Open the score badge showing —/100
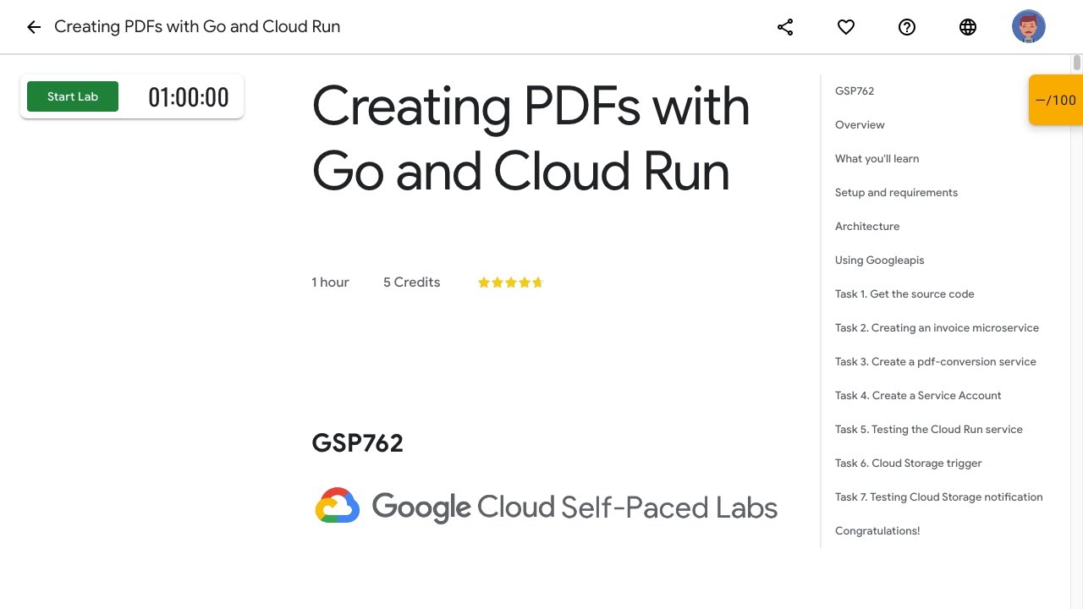The width and height of the screenshot is (1083, 609). 1056,100
